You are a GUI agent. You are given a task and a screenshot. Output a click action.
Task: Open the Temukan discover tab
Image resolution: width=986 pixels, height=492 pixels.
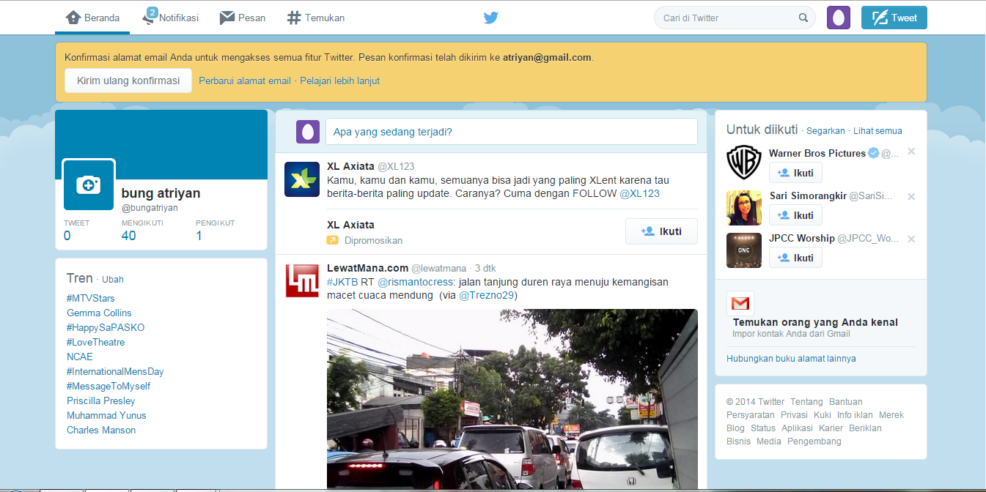pos(316,18)
